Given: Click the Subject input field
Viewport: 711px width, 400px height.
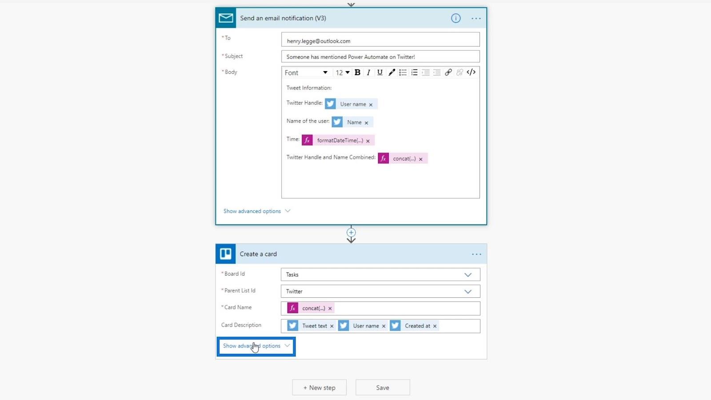Looking at the screenshot, I should [x=380, y=56].
